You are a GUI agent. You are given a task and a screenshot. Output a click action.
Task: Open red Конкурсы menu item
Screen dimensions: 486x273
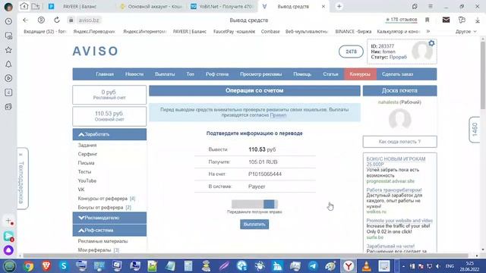(x=360, y=74)
